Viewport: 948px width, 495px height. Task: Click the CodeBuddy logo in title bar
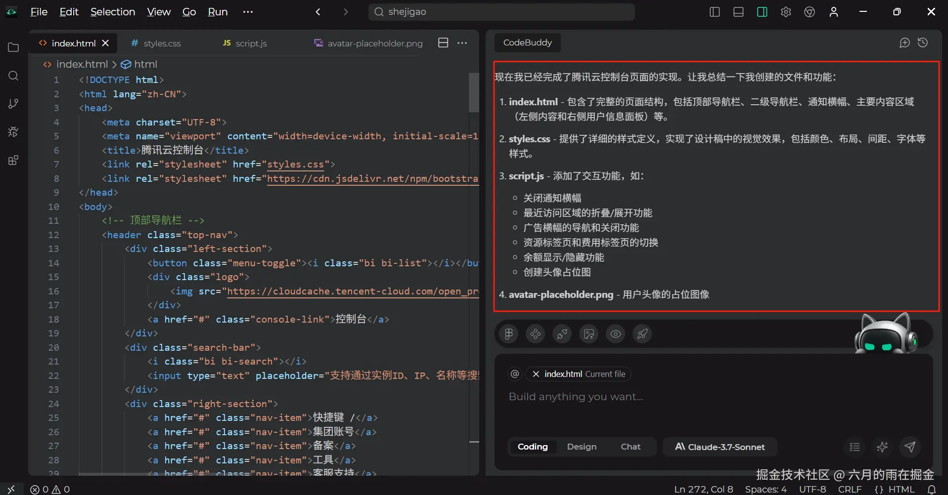point(11,12)
